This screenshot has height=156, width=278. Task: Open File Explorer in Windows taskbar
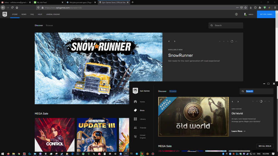pos(13,154)
